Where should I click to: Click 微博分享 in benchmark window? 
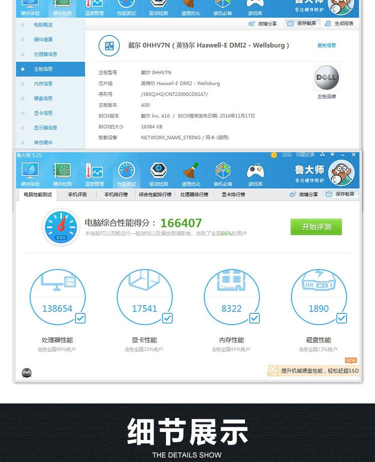(303, 195)
